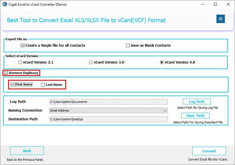The height and width of the screenshot is (165, 235).
Task: Click the 'Back to the Previous Panel.' text
Action: (25, 160)
